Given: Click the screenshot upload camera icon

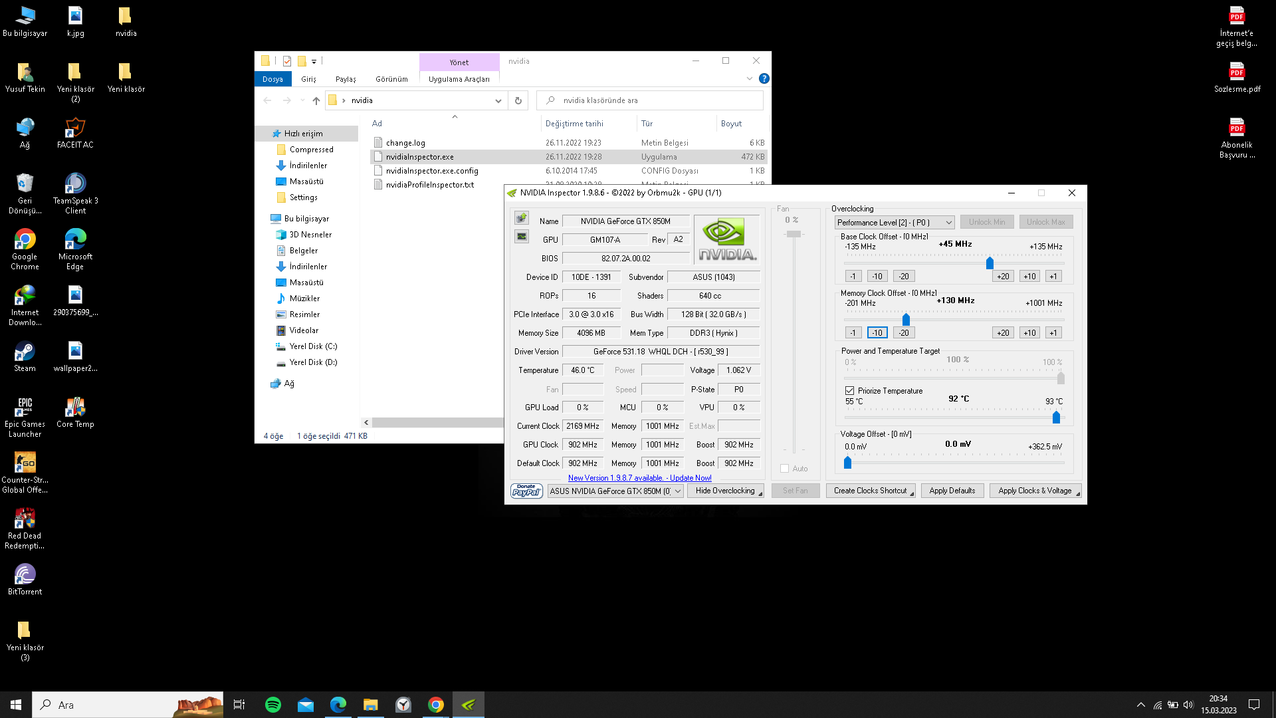Looking at the screenshot, I should click(522, 218).
